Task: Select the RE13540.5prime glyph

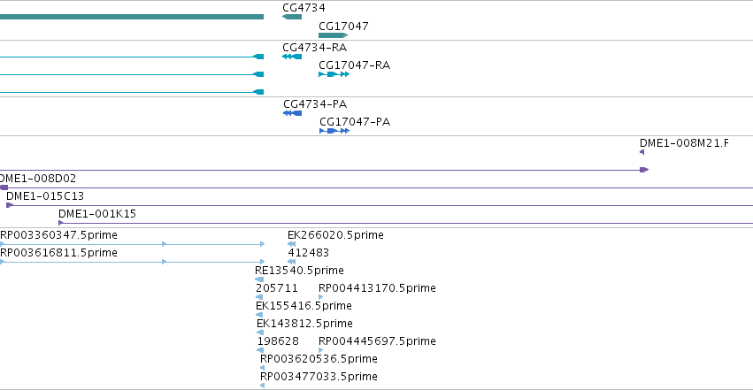Action: tap(259, 279)
